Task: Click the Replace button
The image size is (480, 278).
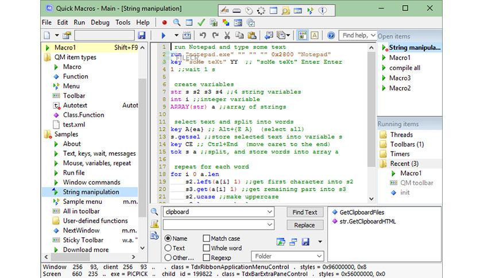Action: click(305, 225)
